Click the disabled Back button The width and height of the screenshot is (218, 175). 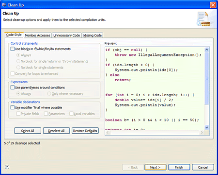[x=133, y=167]
